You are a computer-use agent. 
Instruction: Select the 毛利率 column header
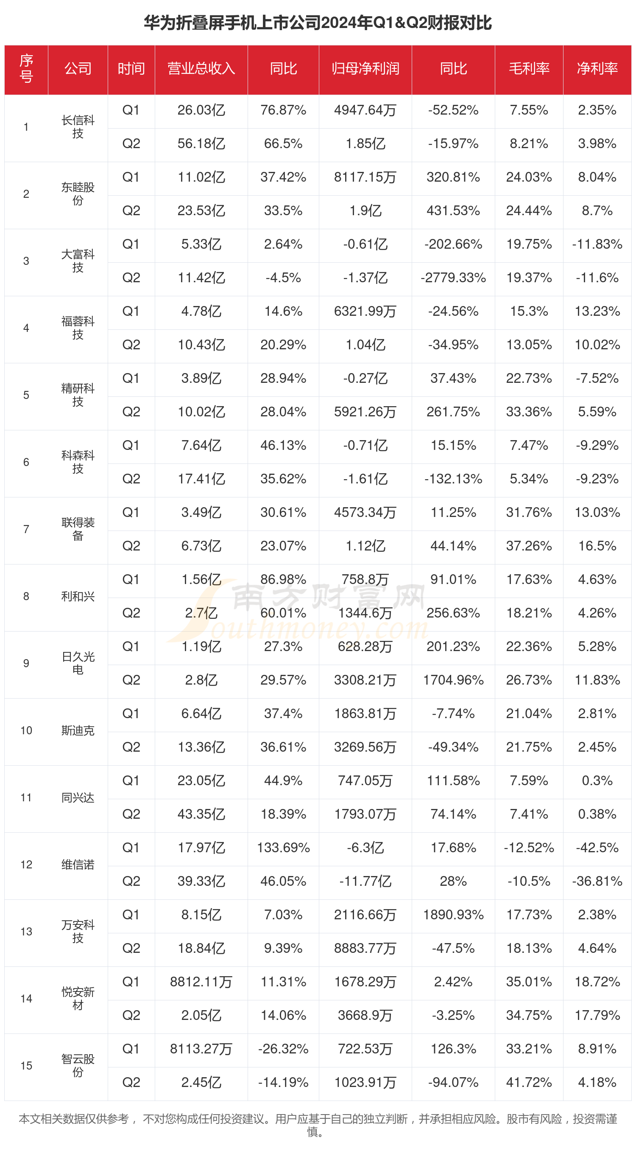click(529, 69)
